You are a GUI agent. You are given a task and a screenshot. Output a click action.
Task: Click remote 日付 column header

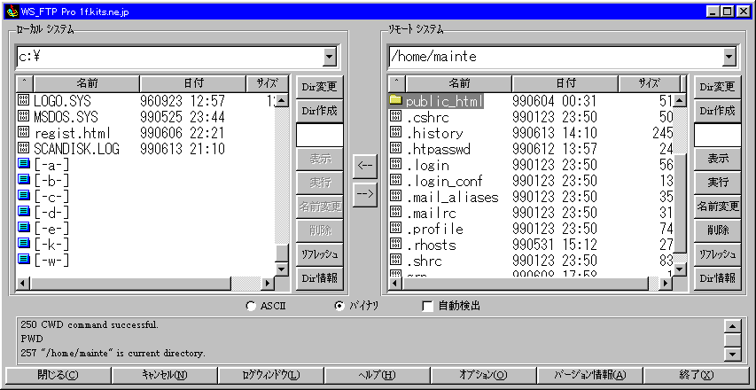click(x=565, y=83)
